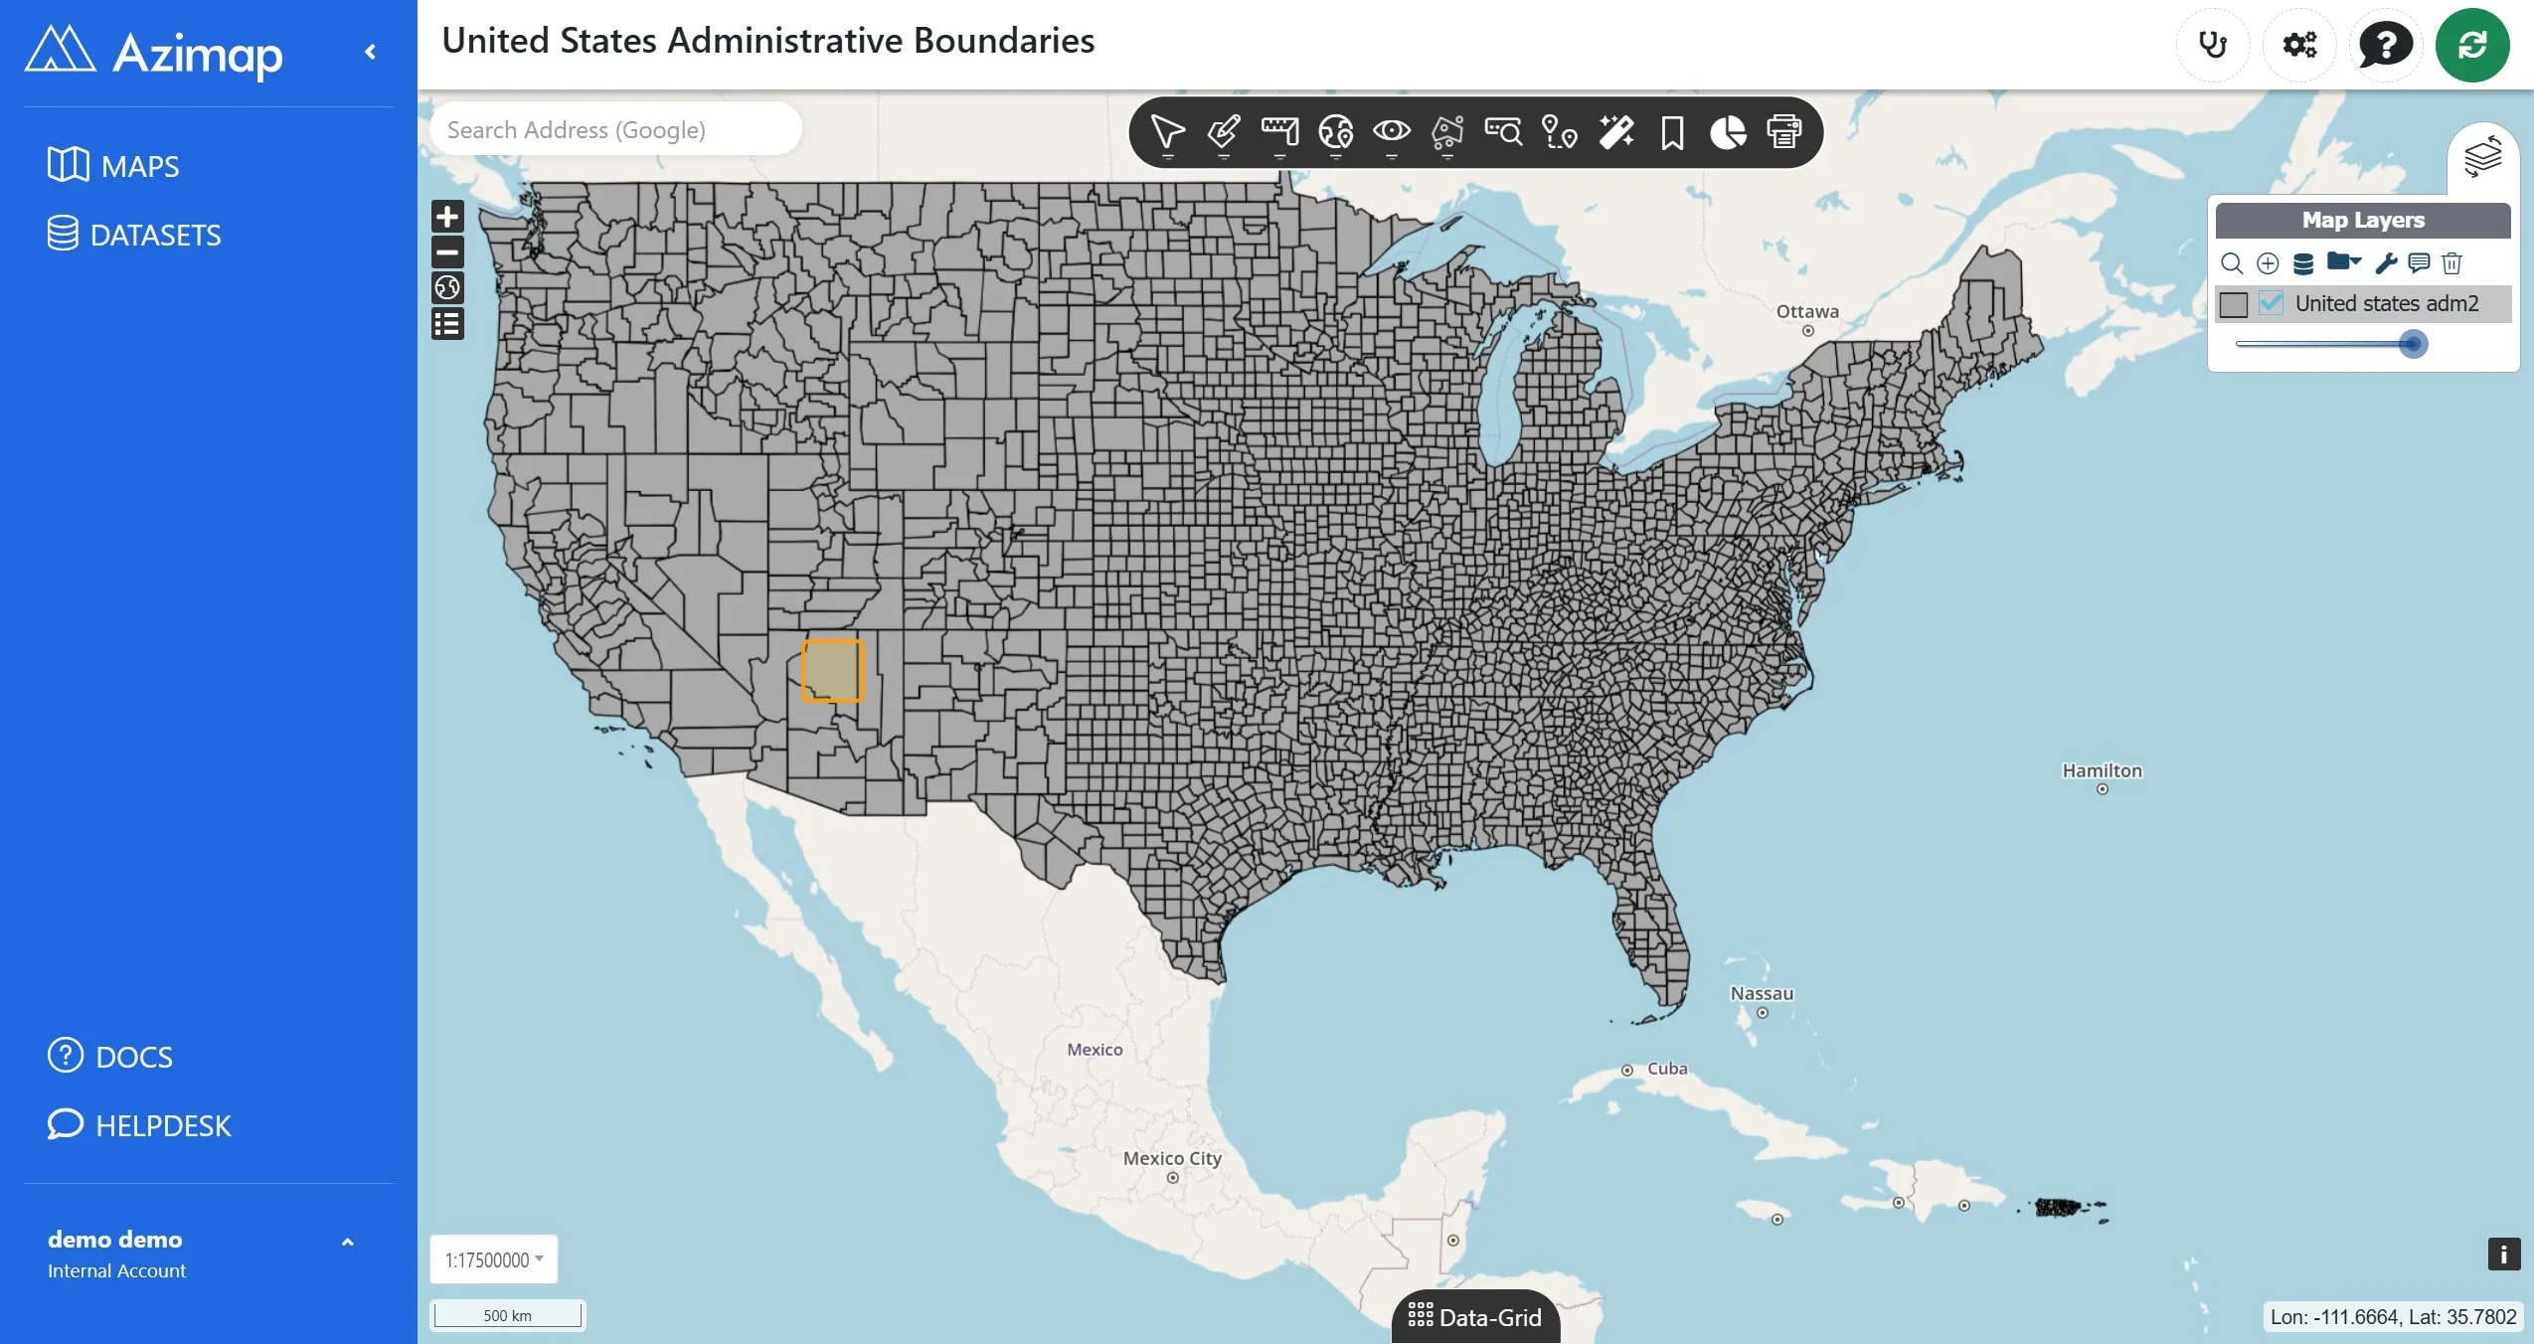Image resolution: width=2534 pixels, height=1344 pixels.
Task: Open the Data-Grid panel button
Action: pos(1475,1317)
